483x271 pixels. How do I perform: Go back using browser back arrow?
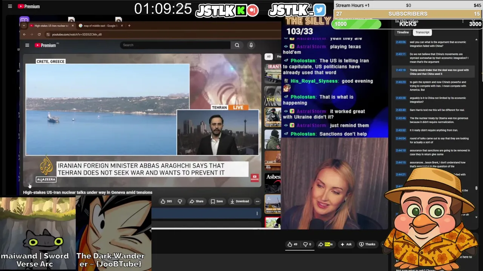24,34
